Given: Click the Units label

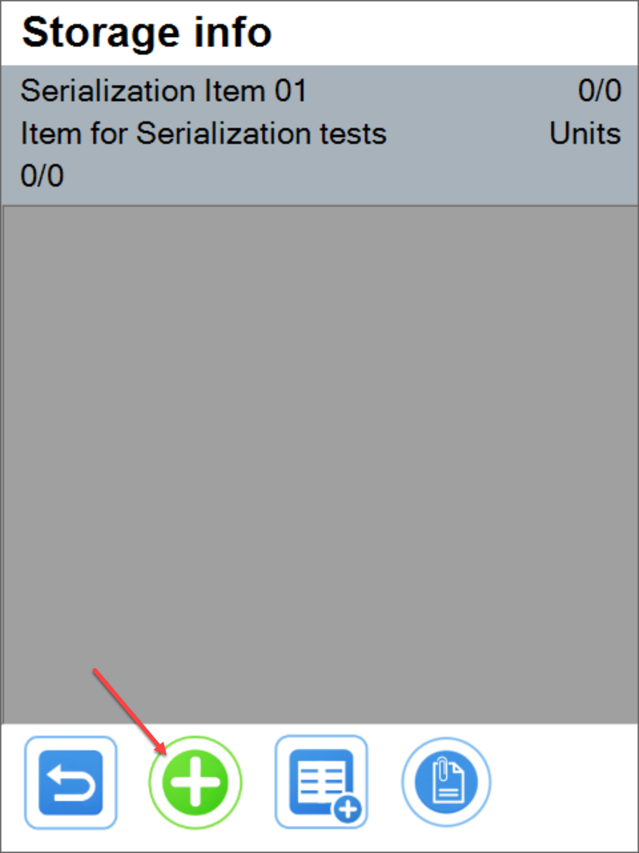Looking at the screenshot, I should click(585, 133).
